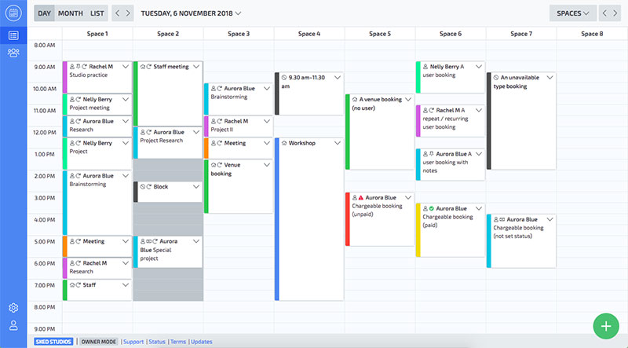The width and height of the screenshot is (628, 348).
Task: Expand Rachel M Project II chevron
Action: point(267,121)
